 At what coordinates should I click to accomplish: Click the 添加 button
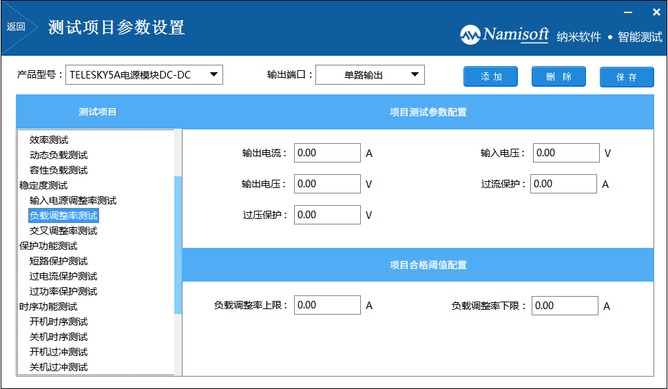click(x=490, y=76)
